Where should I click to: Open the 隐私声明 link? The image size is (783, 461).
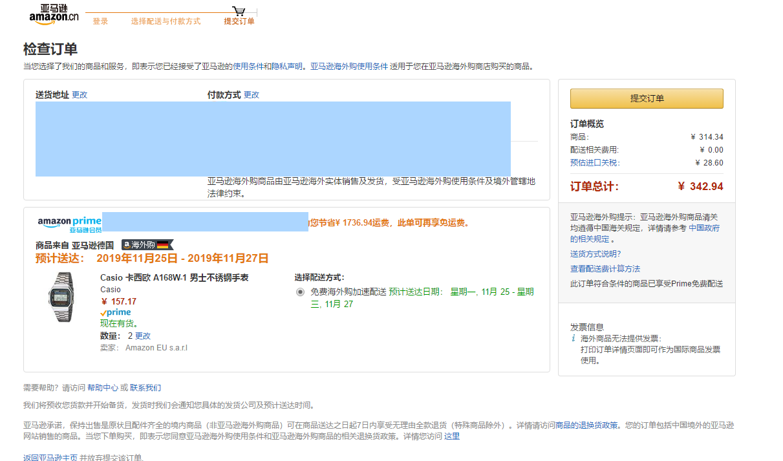(286, 66)
